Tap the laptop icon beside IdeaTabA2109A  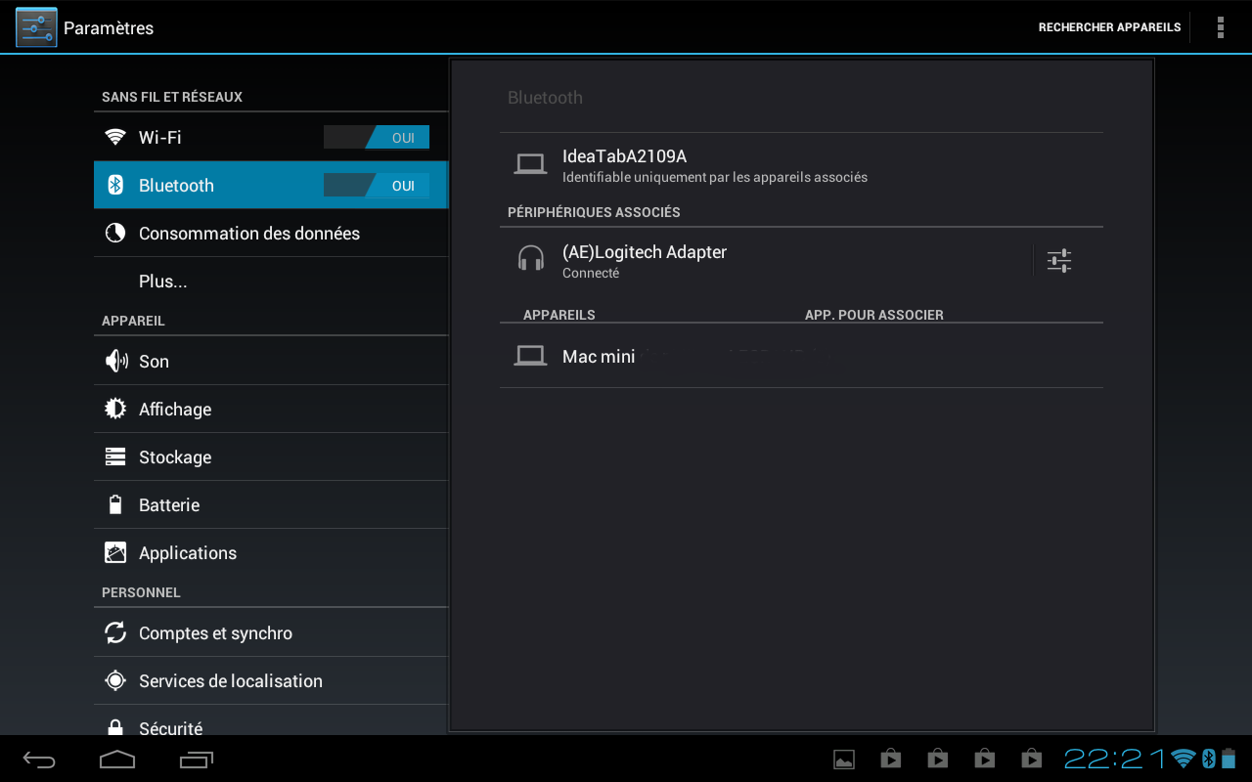tap(530, 164)
